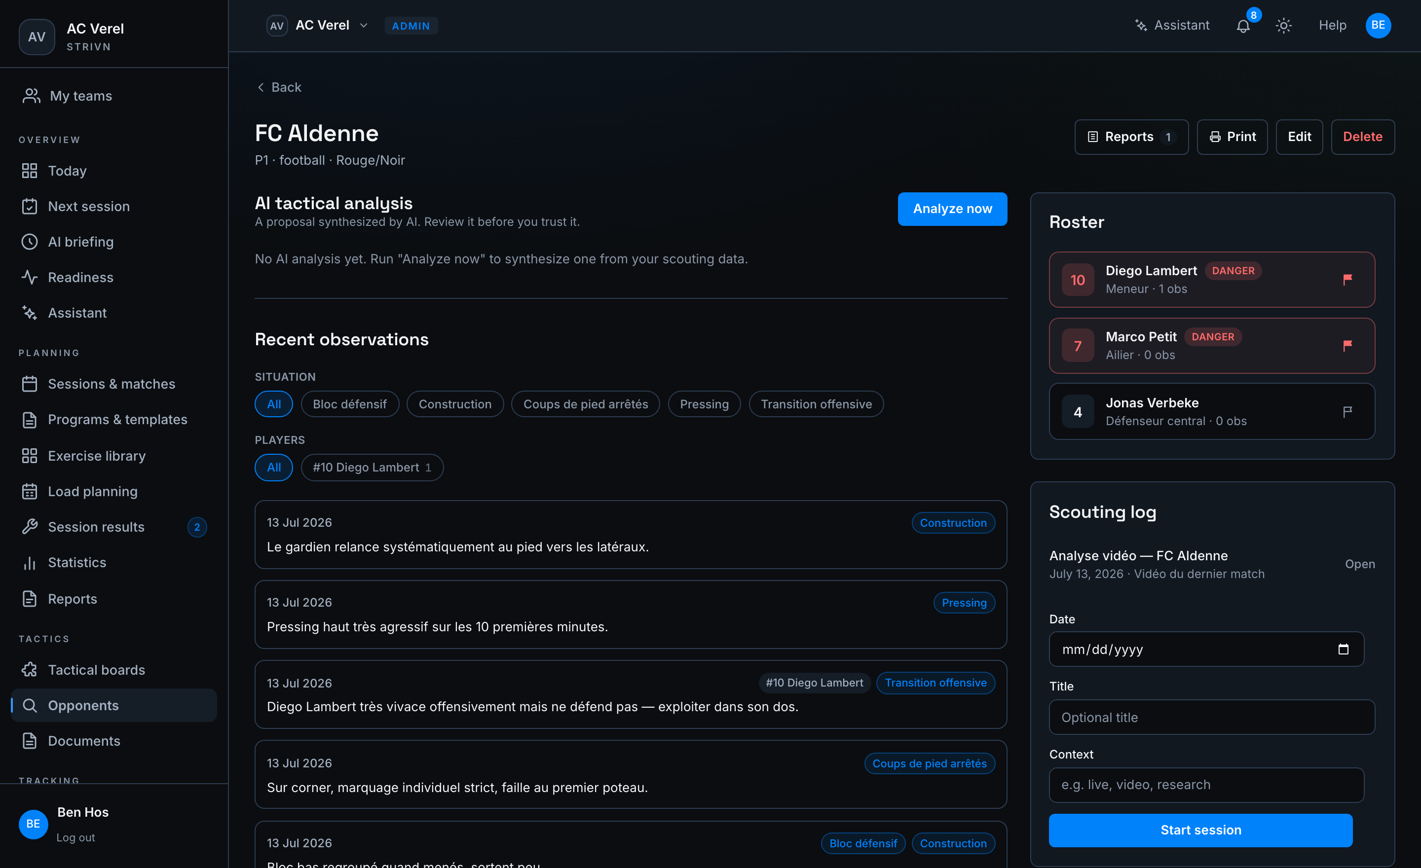
Task: Click Analyze now button
Action: click(952, 209)
